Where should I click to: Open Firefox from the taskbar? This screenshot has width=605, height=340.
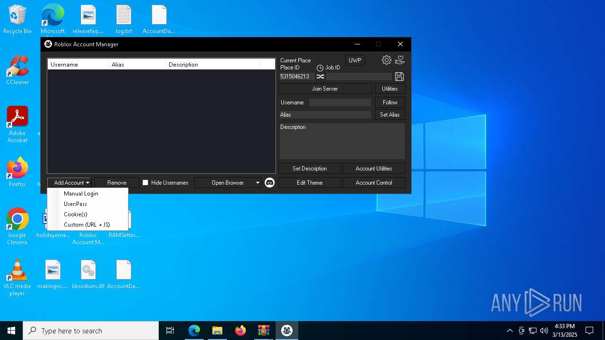241,331
